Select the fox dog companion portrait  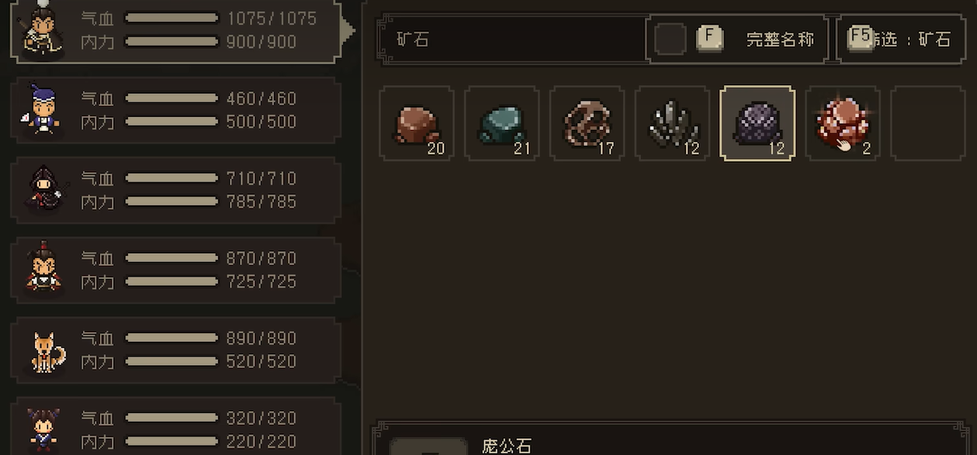tap(45, 350)
